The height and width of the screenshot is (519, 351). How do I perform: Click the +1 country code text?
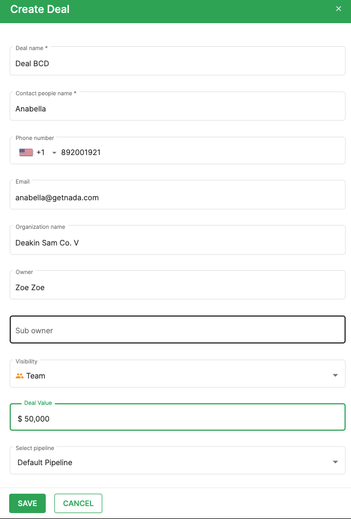[41, 152]
